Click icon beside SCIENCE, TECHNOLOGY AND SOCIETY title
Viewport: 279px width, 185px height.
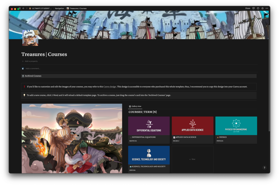[x=130, y=167]
